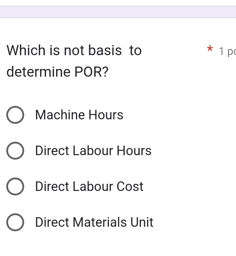Click the word "Cost" in the third option

point(130,186)
